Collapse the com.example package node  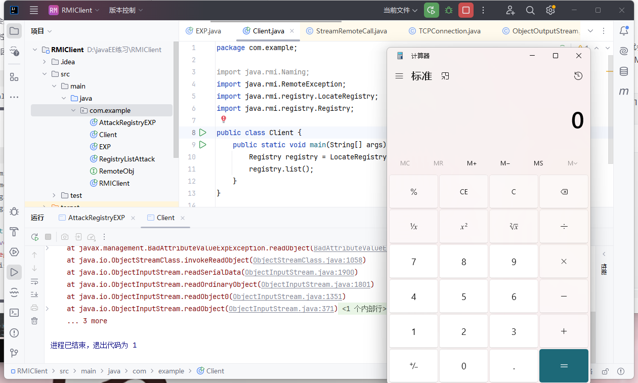pyautogui.click(x=73, y=110)
